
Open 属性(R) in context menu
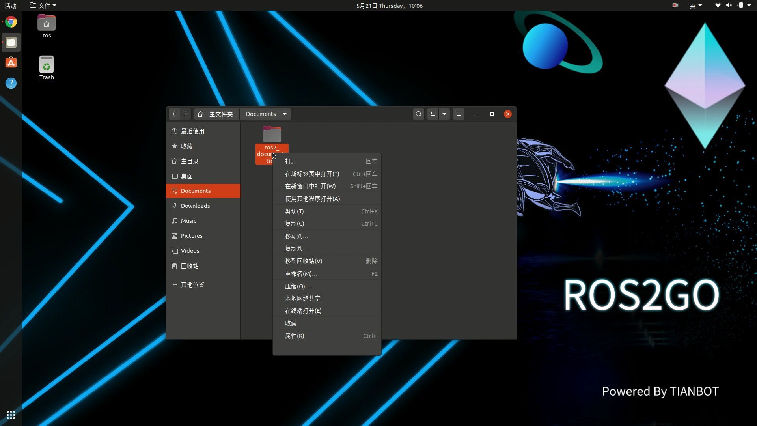pos(327,336)
